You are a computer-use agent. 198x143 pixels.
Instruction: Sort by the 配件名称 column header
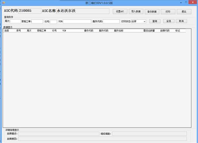point(119,30)
